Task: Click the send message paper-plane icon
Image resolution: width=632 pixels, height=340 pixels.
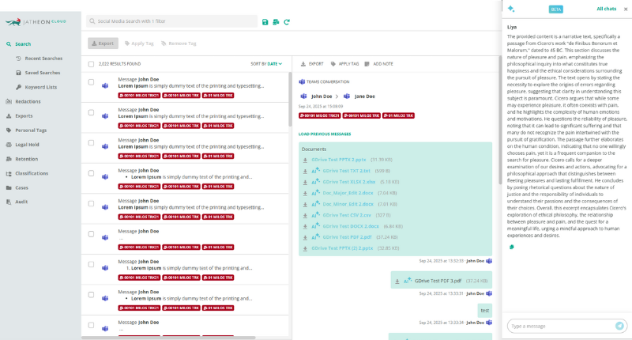Action: pos(619,325)
